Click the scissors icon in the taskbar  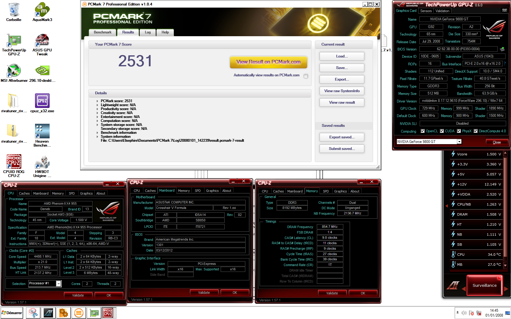(33, 313)
